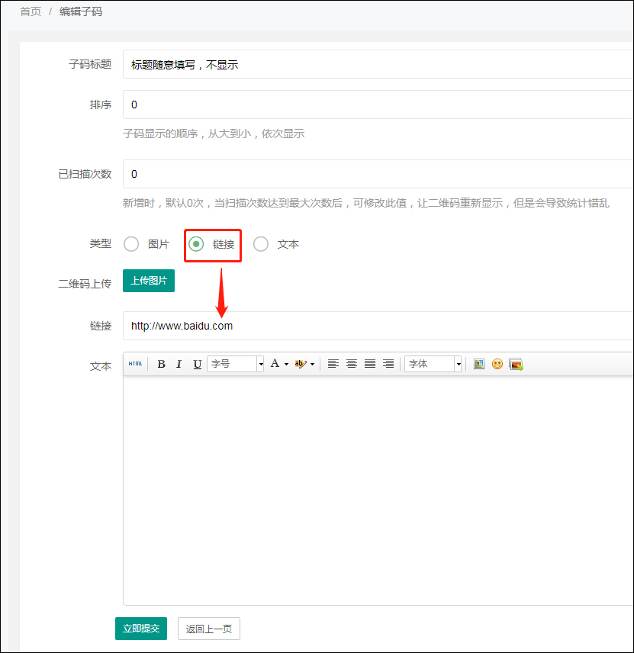Select the 文本 type radio button
Viewport: 634px width, 653px height.
259,244
